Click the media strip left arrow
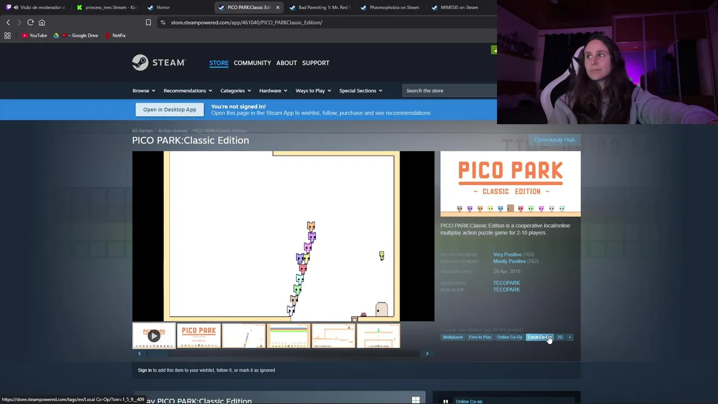 coord(140,353)
